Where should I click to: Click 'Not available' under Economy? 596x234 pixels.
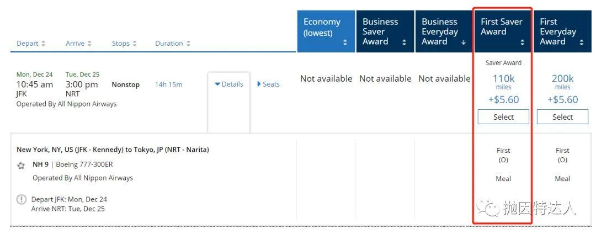pyautogui.click(x=326, y=78)
